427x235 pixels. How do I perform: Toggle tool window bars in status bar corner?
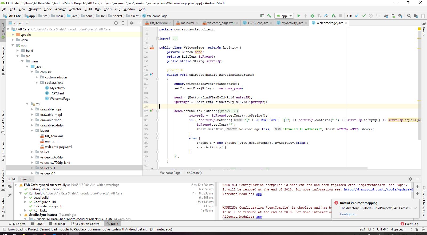(4, 229)
